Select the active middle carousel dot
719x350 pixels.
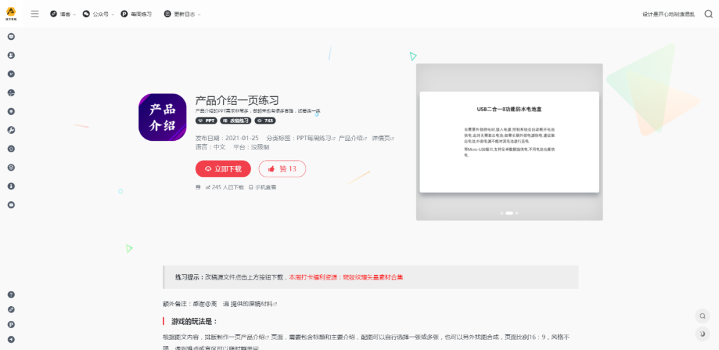[509, 213]
